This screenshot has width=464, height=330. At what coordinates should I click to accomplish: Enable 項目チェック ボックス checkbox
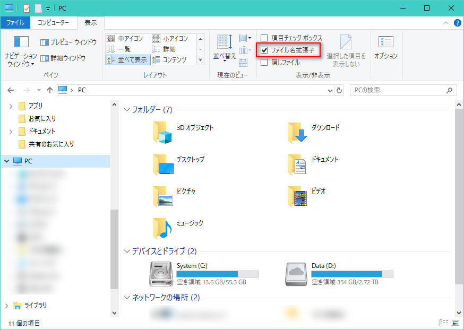click(264, 38)
